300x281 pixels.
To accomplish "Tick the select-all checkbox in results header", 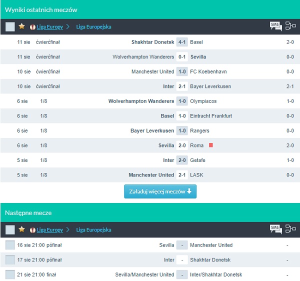I will point(10,26).
